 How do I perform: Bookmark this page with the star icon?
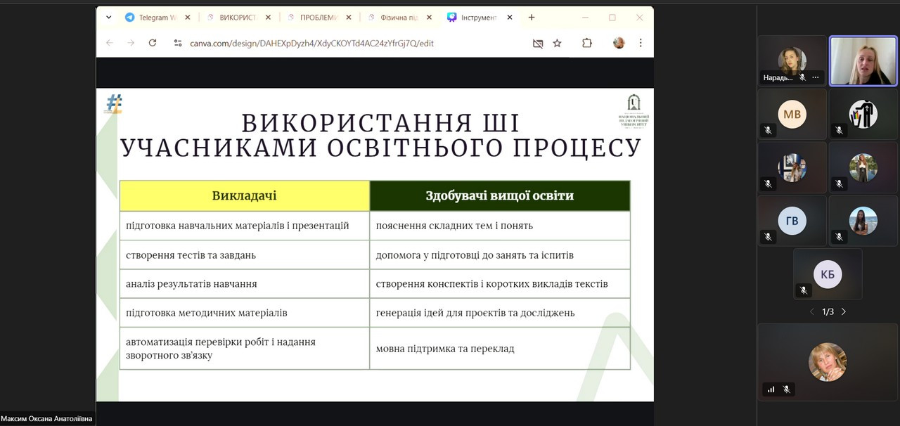click(557, 43)
